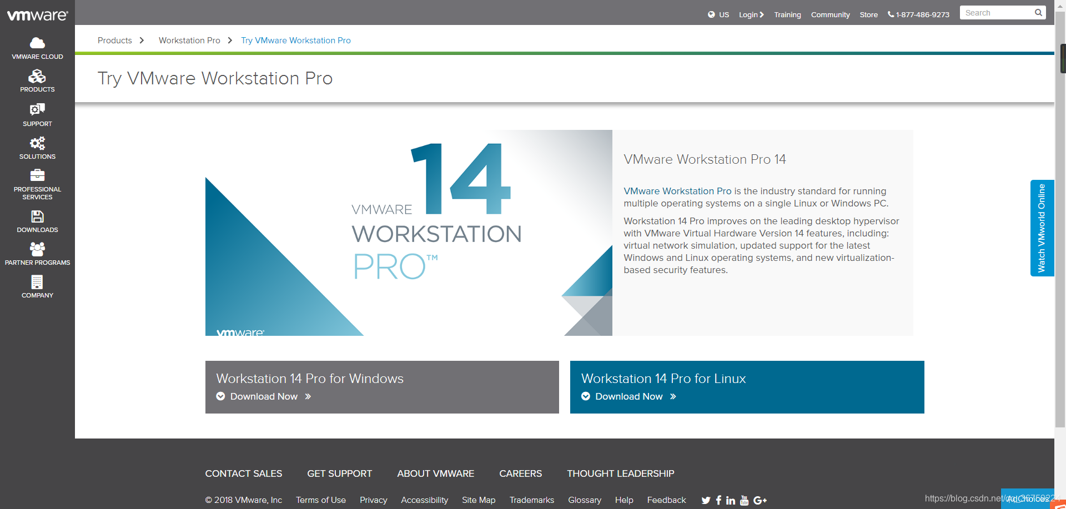Click the Windows Download Now circle arrow icon
The width and height of the screenshot is (1066, 509).
click(220, 396)
